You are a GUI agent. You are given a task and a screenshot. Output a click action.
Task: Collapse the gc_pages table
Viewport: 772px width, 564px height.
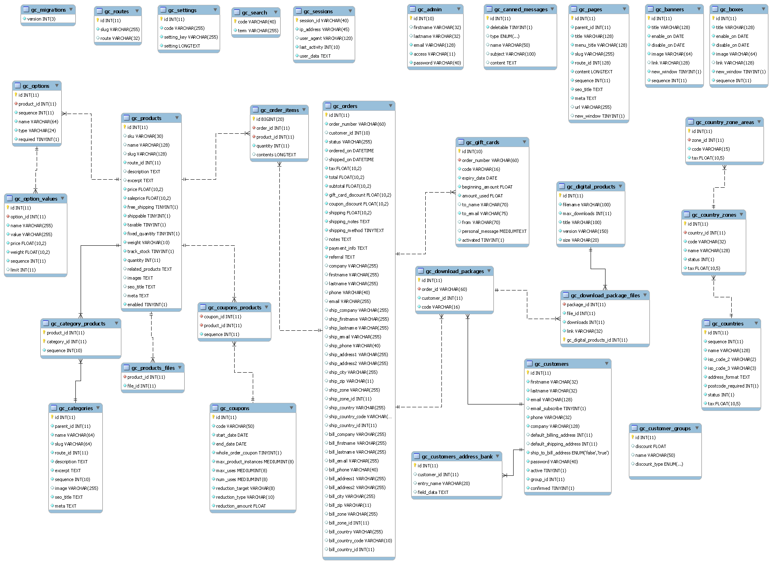coord(624,9)
